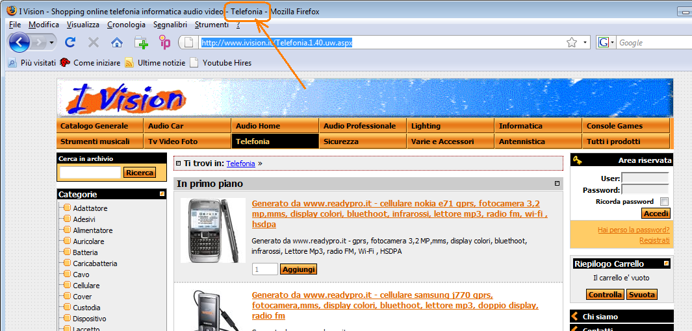Open the Più visitati bookmark folder

point(32,62)
